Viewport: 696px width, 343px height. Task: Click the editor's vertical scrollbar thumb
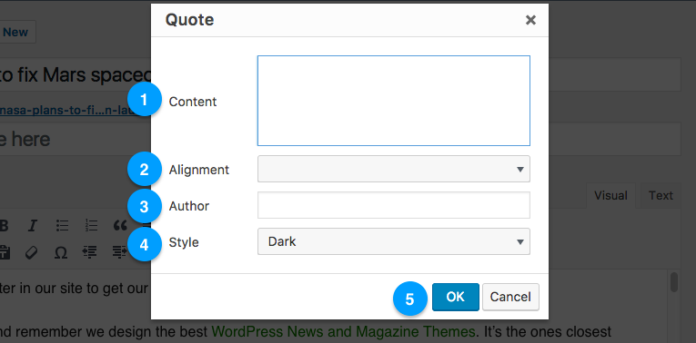tap(674, 282)
